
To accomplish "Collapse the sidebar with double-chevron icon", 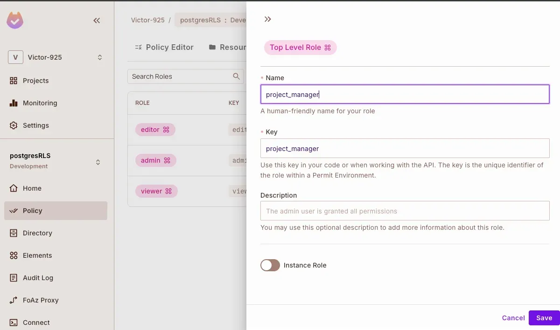I will [x=97, y=21].
